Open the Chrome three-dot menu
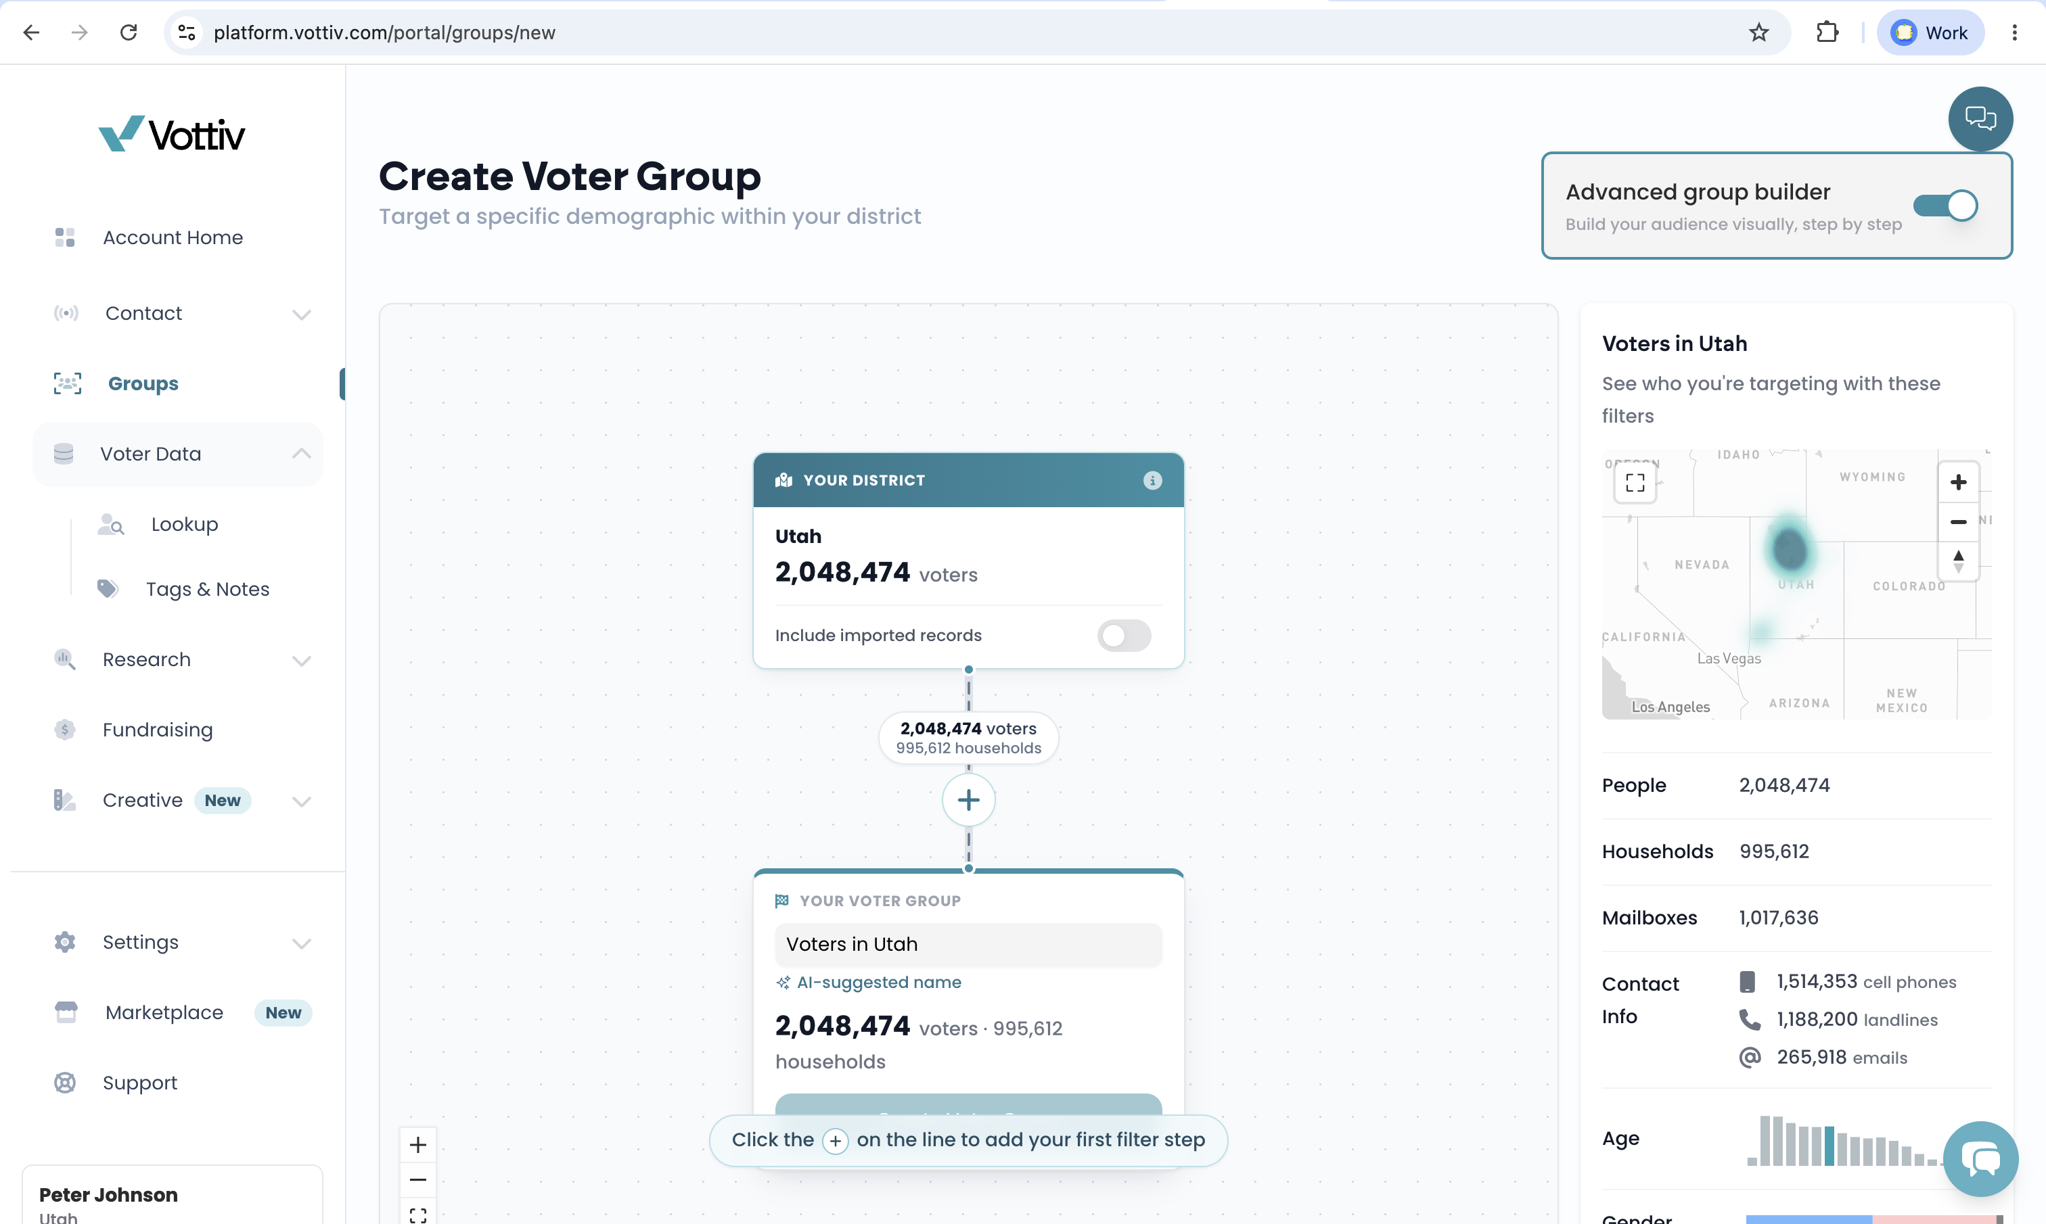Viewport: 2046px width, 1224px height. [x=2014, y=32]
